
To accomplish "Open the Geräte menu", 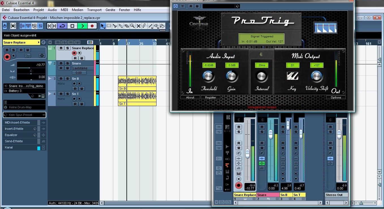I will pyautogui.click(x=110, y=10).
